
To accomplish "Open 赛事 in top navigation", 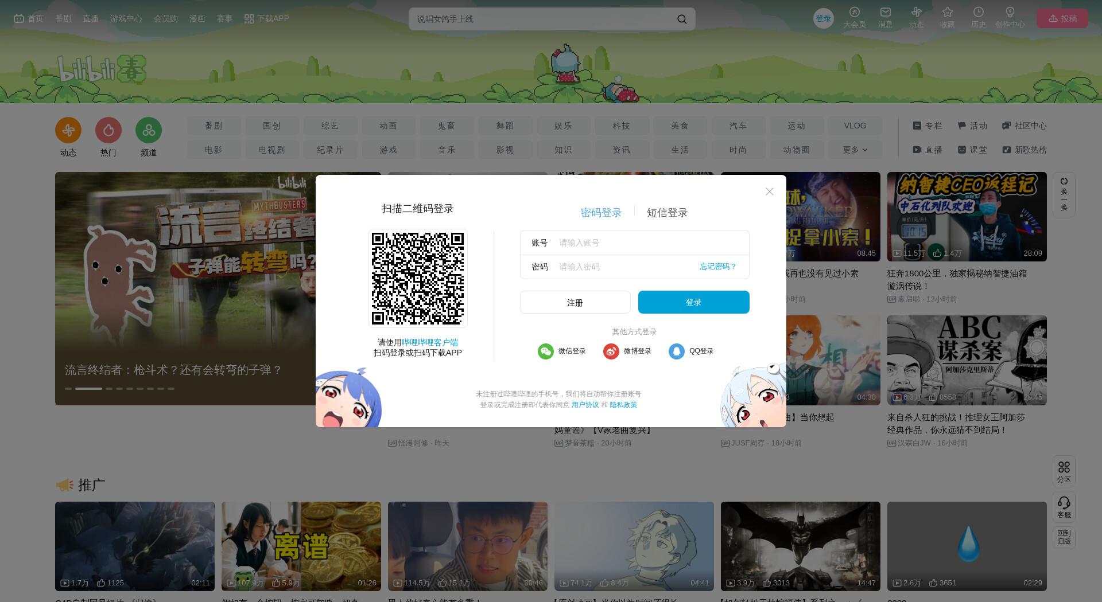I will [225, 18].
